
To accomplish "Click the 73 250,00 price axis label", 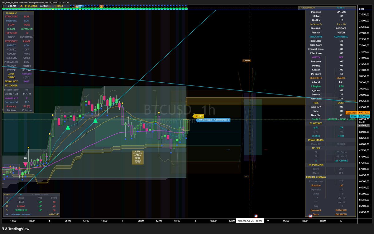I will 365,14.
